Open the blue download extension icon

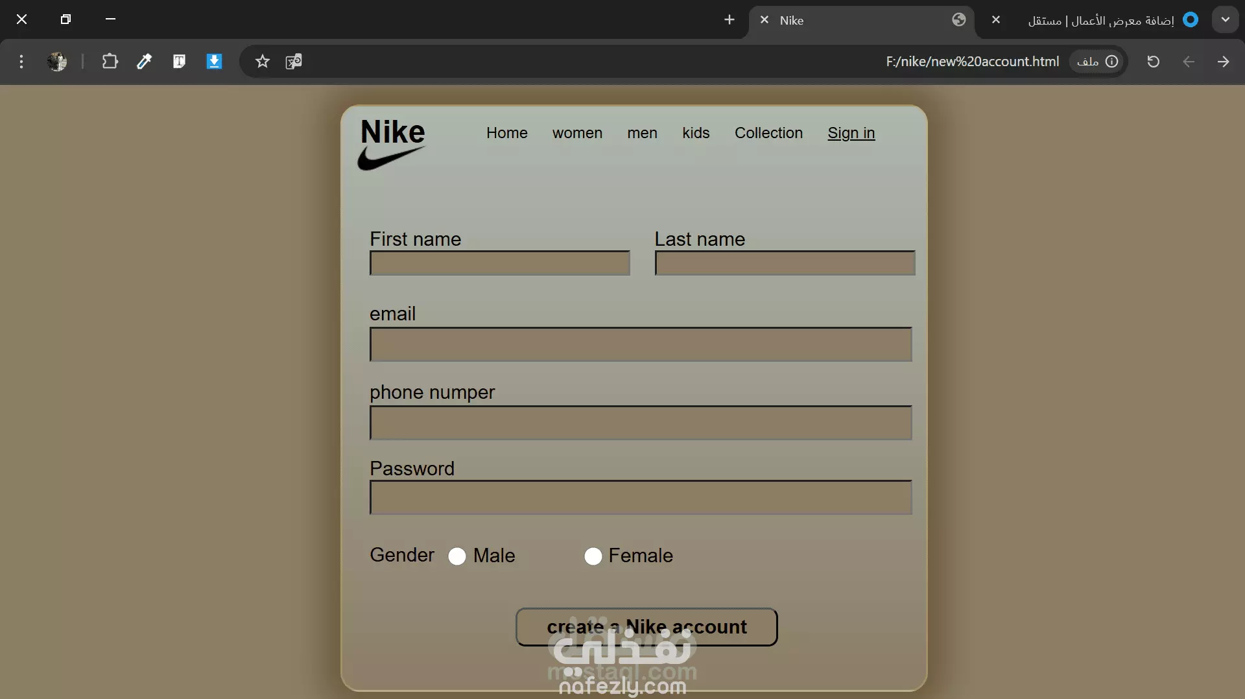point(214,62)
